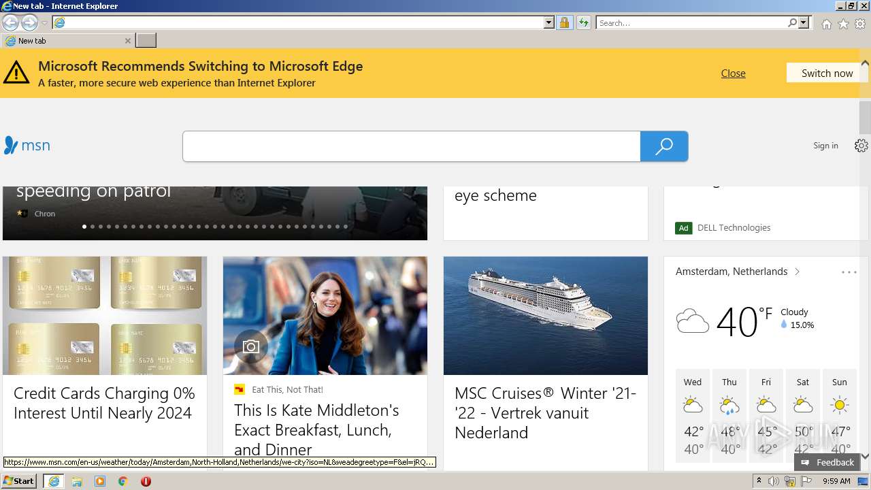Open Windows Explorer folder in taskbar
This screenshot has width=871, height=490.
pyautogui.click(x=77, y=481)
